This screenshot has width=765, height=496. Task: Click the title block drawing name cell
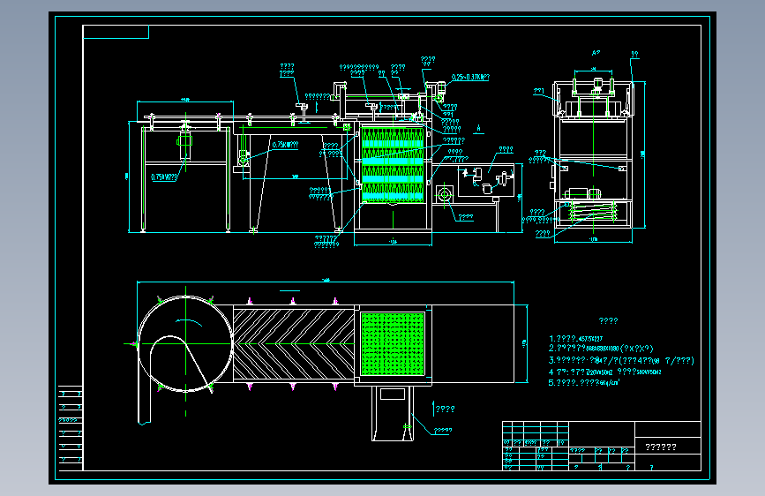pos(668,447)
